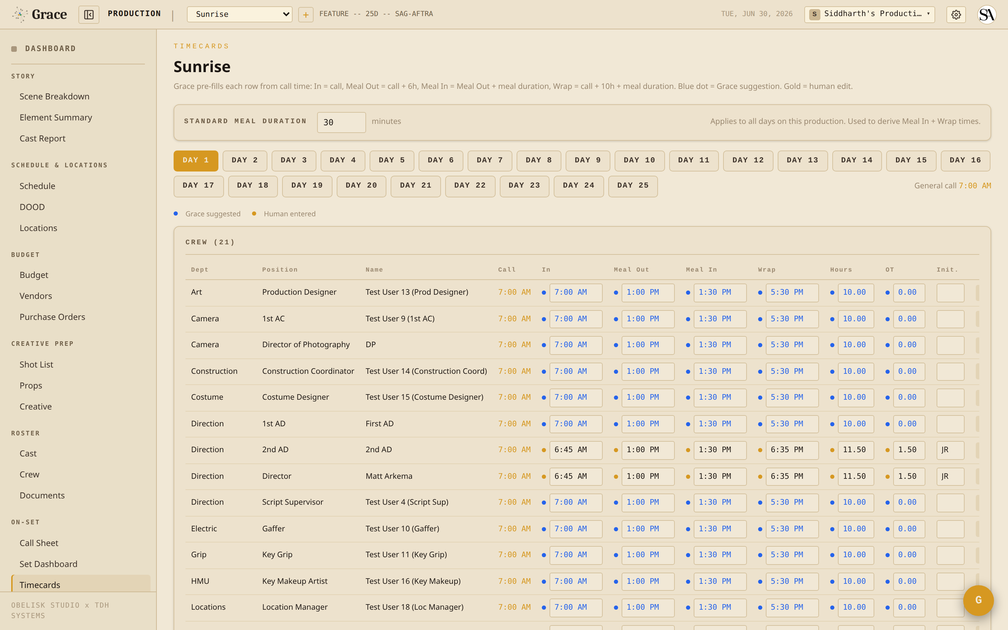Open Crew roster page
The width and height of the screenshot is (1008, 630).
29,475
